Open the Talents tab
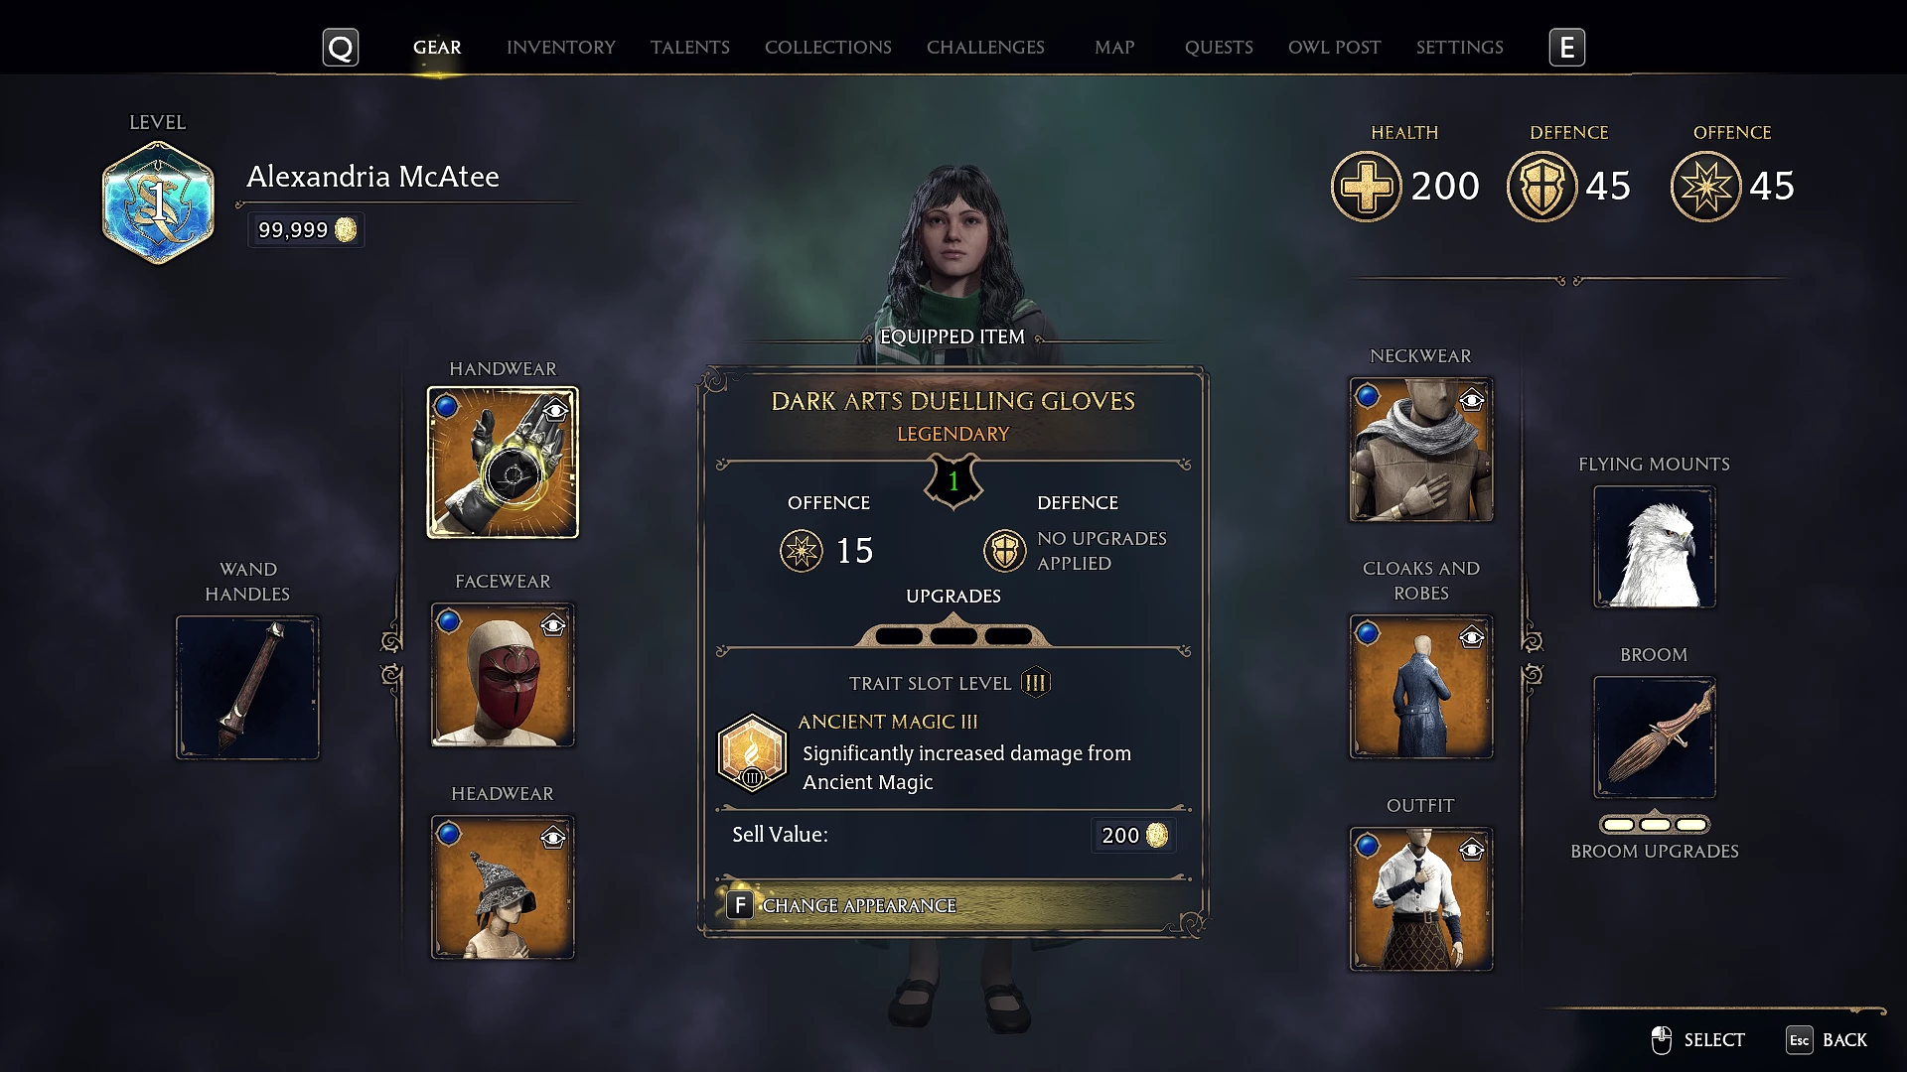Viewport: 1907px width, 1072px height. 690,47
